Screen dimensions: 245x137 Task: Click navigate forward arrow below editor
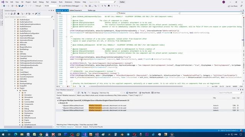point(84,86)
